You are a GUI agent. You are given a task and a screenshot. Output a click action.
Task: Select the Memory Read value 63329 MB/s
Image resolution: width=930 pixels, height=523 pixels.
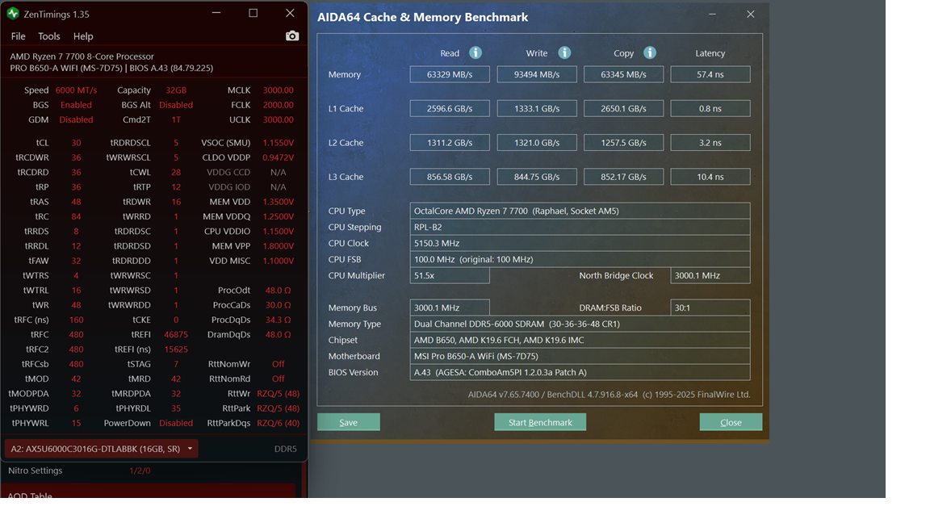coord(450,74)
